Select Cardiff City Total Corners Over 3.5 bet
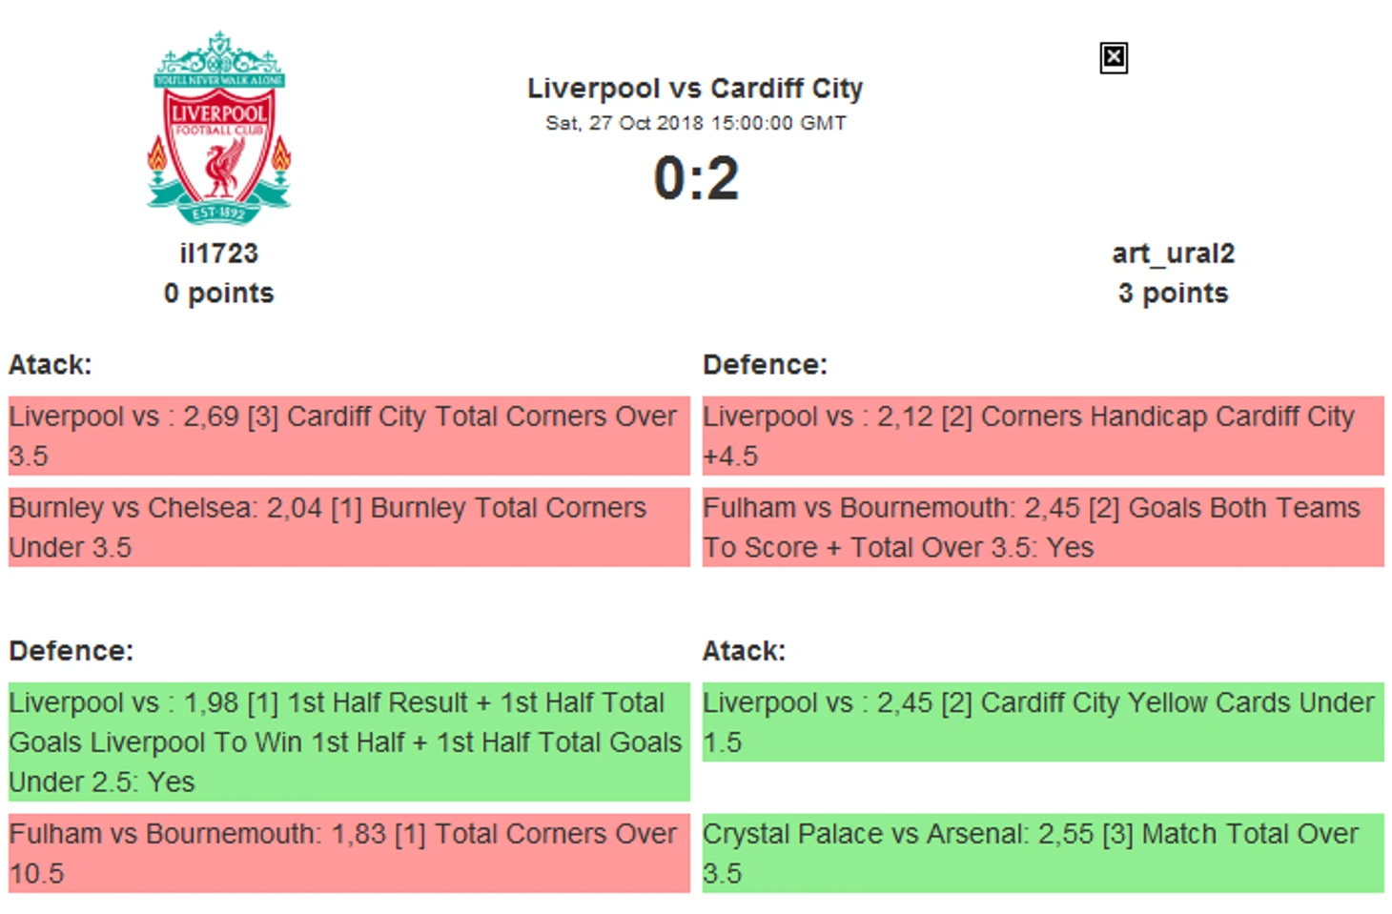Screen dimensions: 1392x914 click(349, 436)
